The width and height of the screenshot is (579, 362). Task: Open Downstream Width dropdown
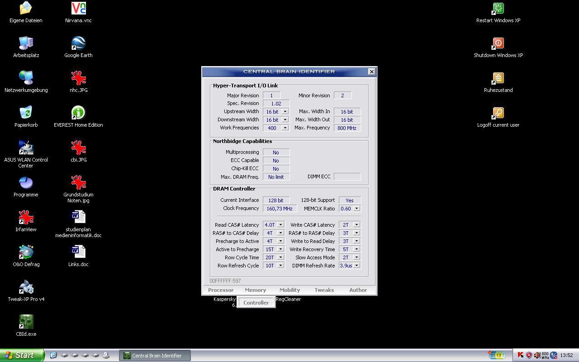pyautogui.click(x=285, y=119)
